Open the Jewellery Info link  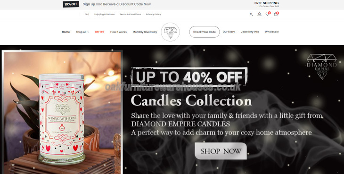(250, 32)
